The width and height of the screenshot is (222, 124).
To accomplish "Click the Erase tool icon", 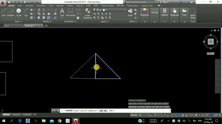I will 55,10.
